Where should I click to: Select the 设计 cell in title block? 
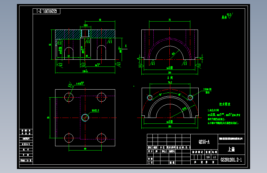(x=150, y=151)
